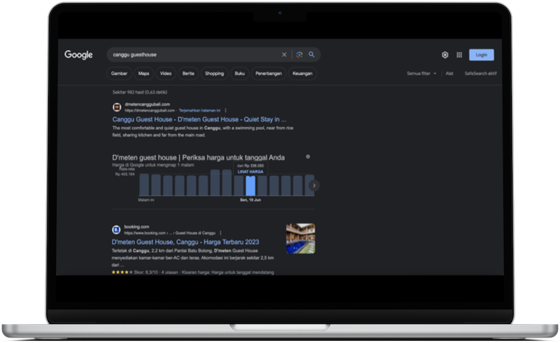Click the dmetencanggubali.com site favicon
Image resolution: width=560 pixels, height=343 pixels.
click(x=117, y=107)
